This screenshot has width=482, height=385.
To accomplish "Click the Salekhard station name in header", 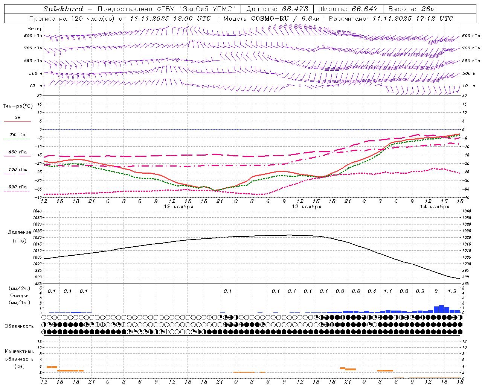I will click(63, 9).
